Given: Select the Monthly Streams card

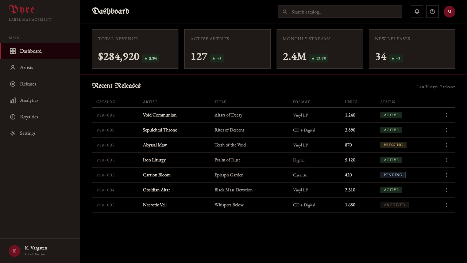Looking at the screenshot, I should [320, 49].
